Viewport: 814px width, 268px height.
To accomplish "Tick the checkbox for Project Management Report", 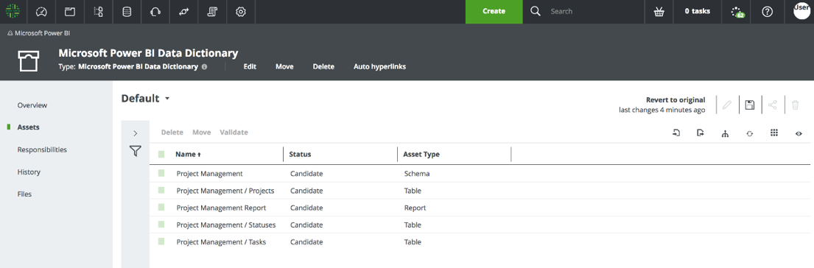I will click(x=161, y=208).
